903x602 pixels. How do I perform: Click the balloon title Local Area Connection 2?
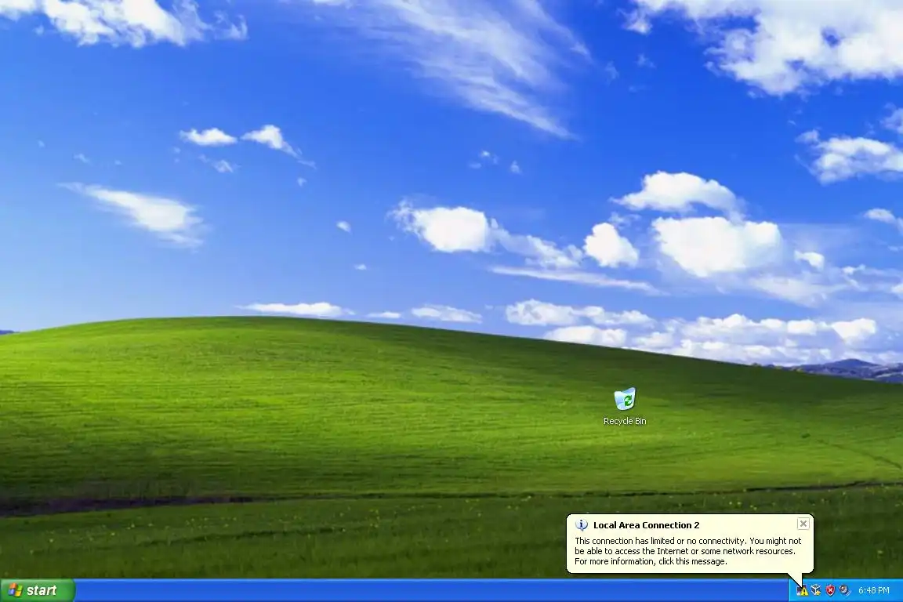[646, 525]
